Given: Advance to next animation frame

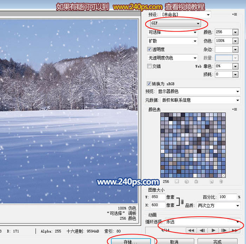Looking at the screenshot, I should point(224,230).
